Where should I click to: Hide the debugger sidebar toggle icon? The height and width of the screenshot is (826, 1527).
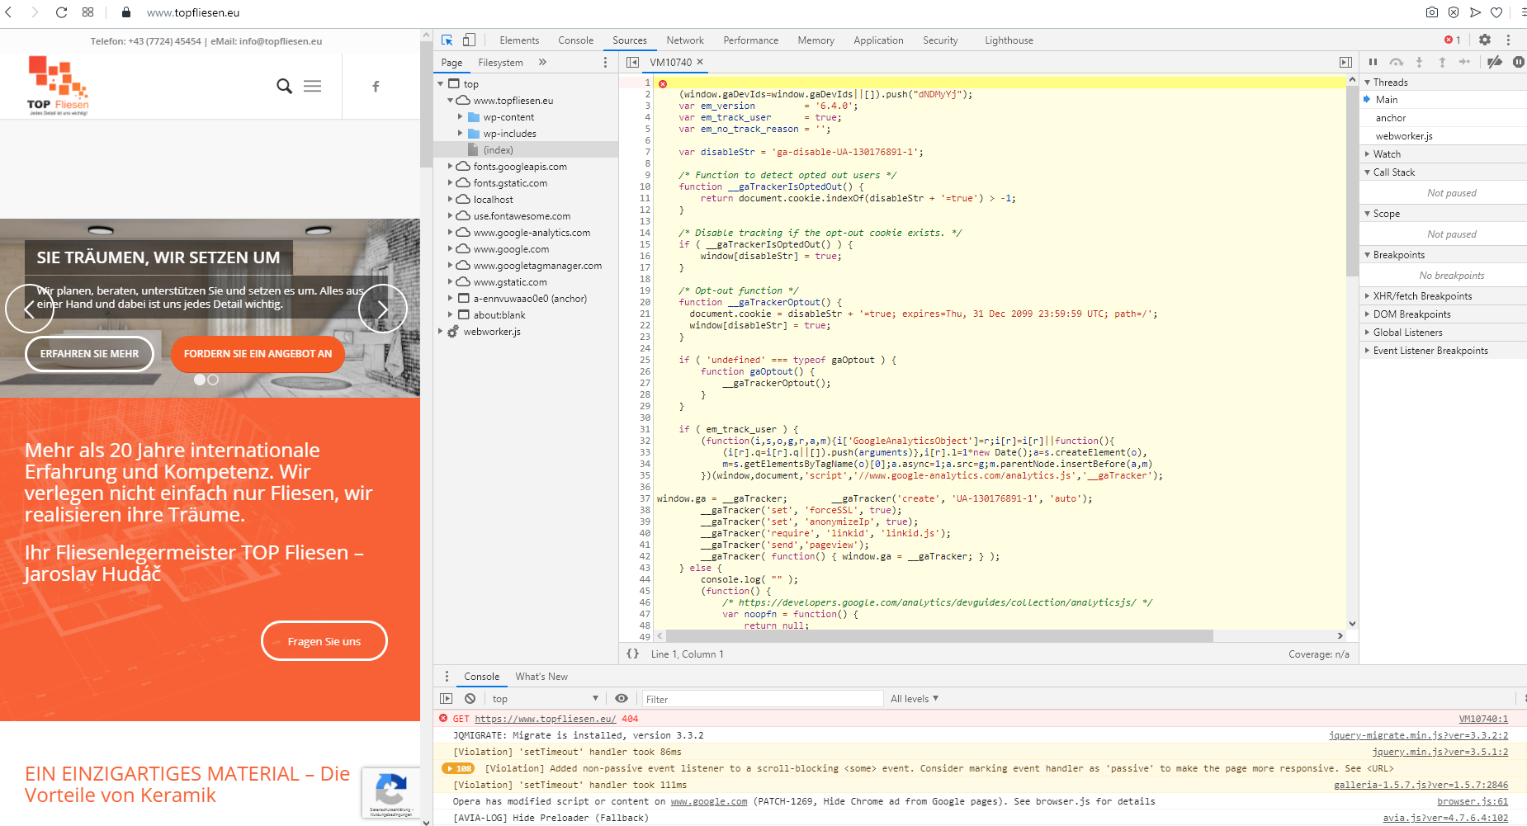pos(1345,62)
